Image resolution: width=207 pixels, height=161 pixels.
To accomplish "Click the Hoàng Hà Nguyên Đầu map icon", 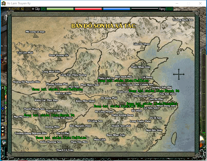I will (x=25, y=86).
